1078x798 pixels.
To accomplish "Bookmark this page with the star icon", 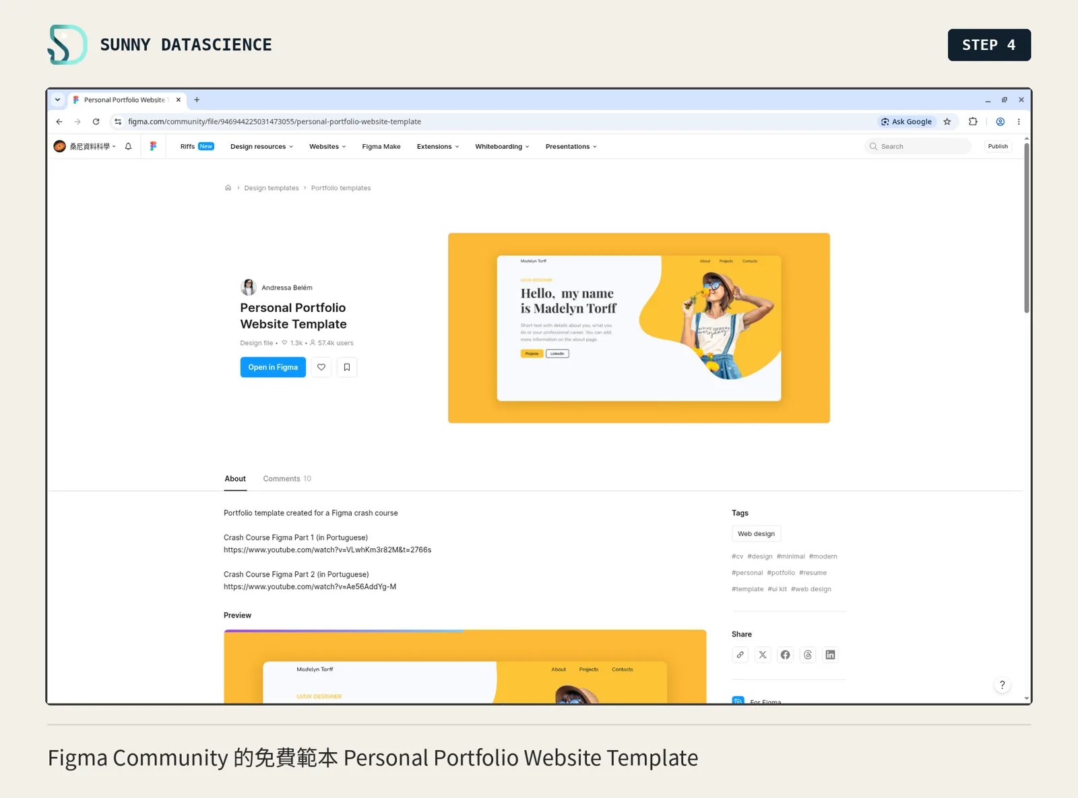I will pos(947,122).
